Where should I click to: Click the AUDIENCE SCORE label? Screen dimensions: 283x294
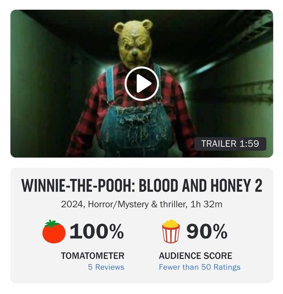pyautogui.click(x=195, y=256)
